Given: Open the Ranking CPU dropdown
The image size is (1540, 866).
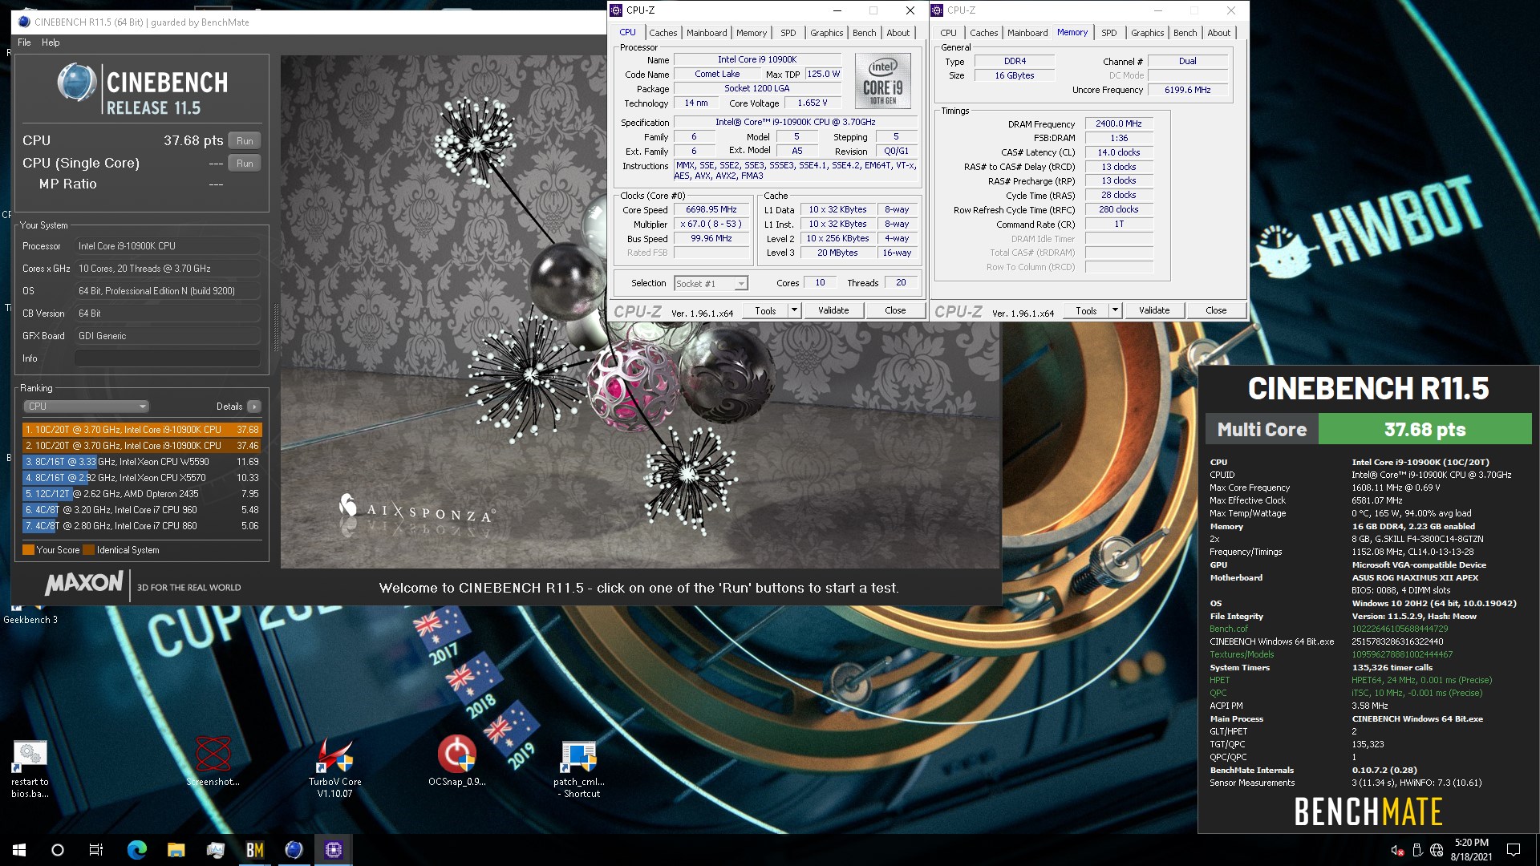Looking at the screenshot, I should pyautogui.click(x=86, y=407).
